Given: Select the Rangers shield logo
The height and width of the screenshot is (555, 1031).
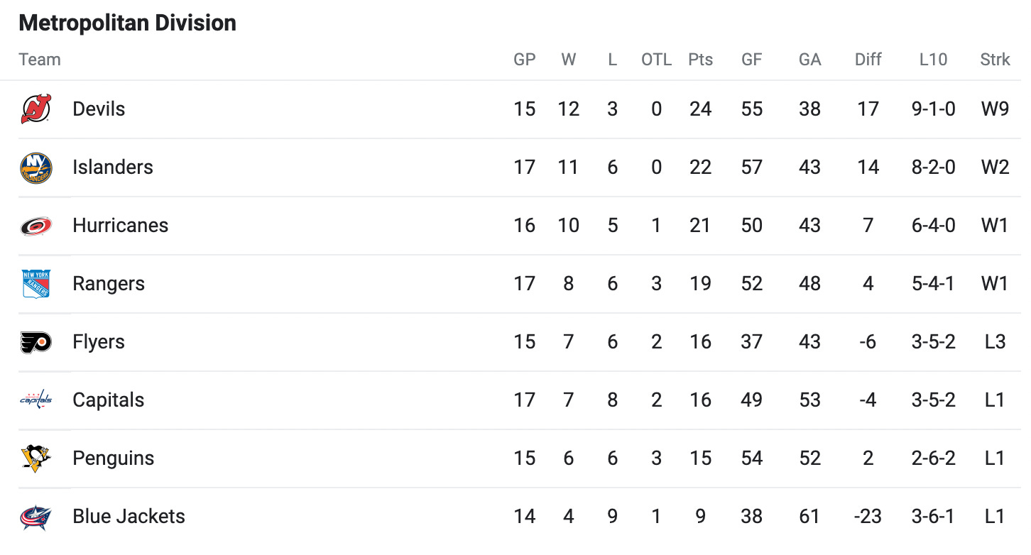Looking at the screenshot, I should coord(36,284).
